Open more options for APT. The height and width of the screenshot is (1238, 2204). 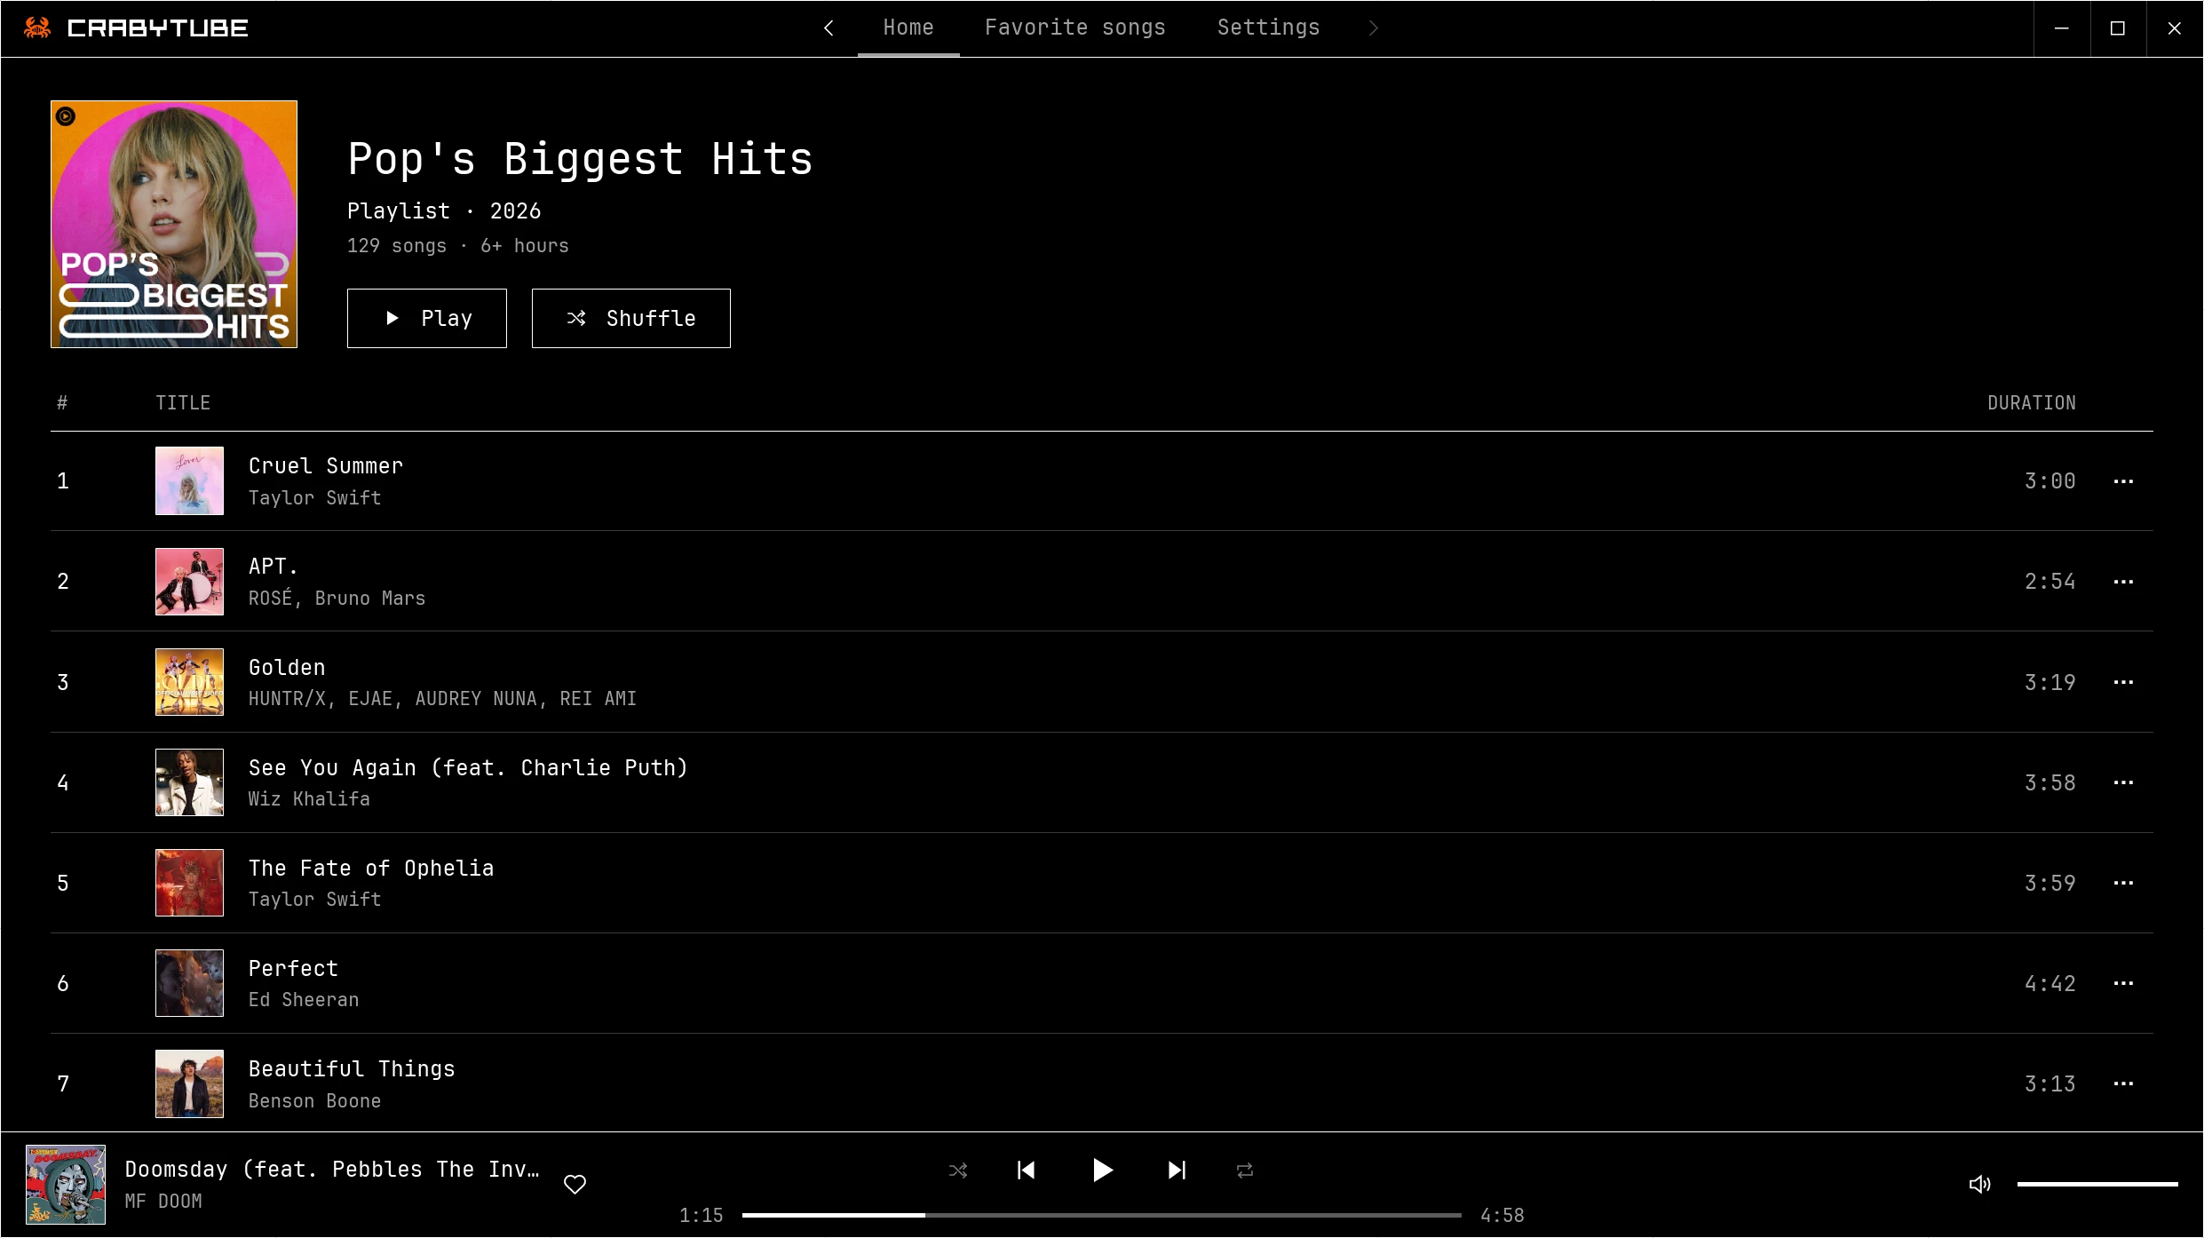pos(2123,582)
